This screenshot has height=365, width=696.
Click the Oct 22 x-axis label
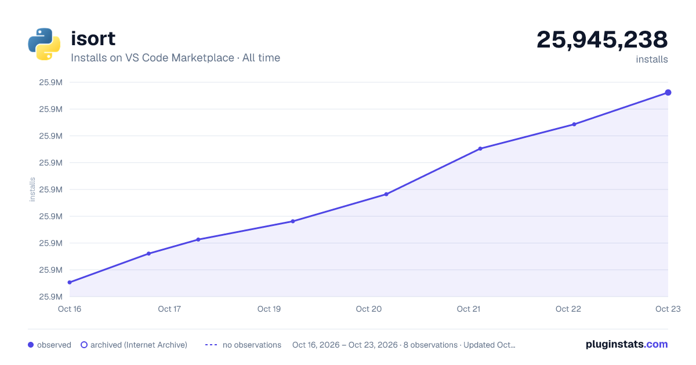pos(568,309)
